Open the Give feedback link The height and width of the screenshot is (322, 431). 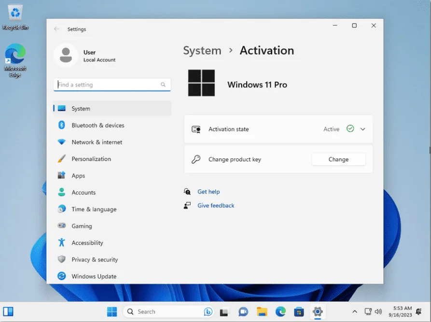pos(216,206)
